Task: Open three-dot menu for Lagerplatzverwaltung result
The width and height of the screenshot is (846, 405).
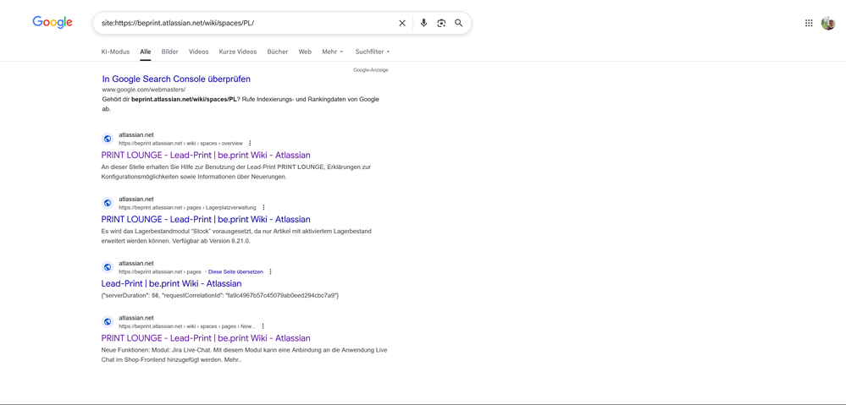Action: (x=263, y=207)
